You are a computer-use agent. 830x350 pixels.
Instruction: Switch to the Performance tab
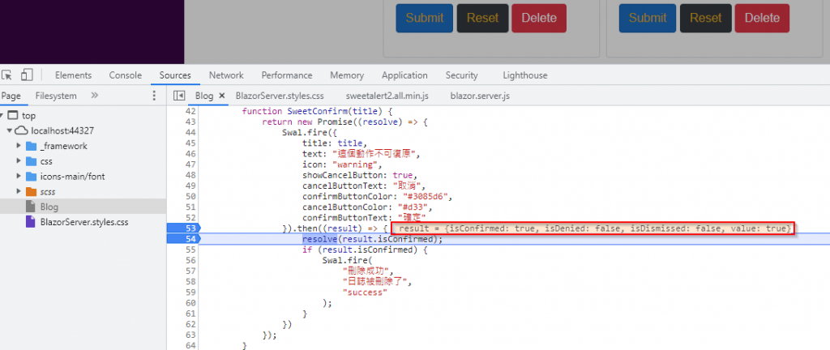pos(287,75)
